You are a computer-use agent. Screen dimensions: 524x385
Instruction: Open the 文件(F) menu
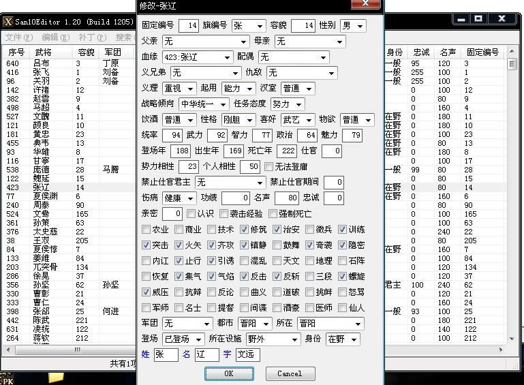[18, 37]
